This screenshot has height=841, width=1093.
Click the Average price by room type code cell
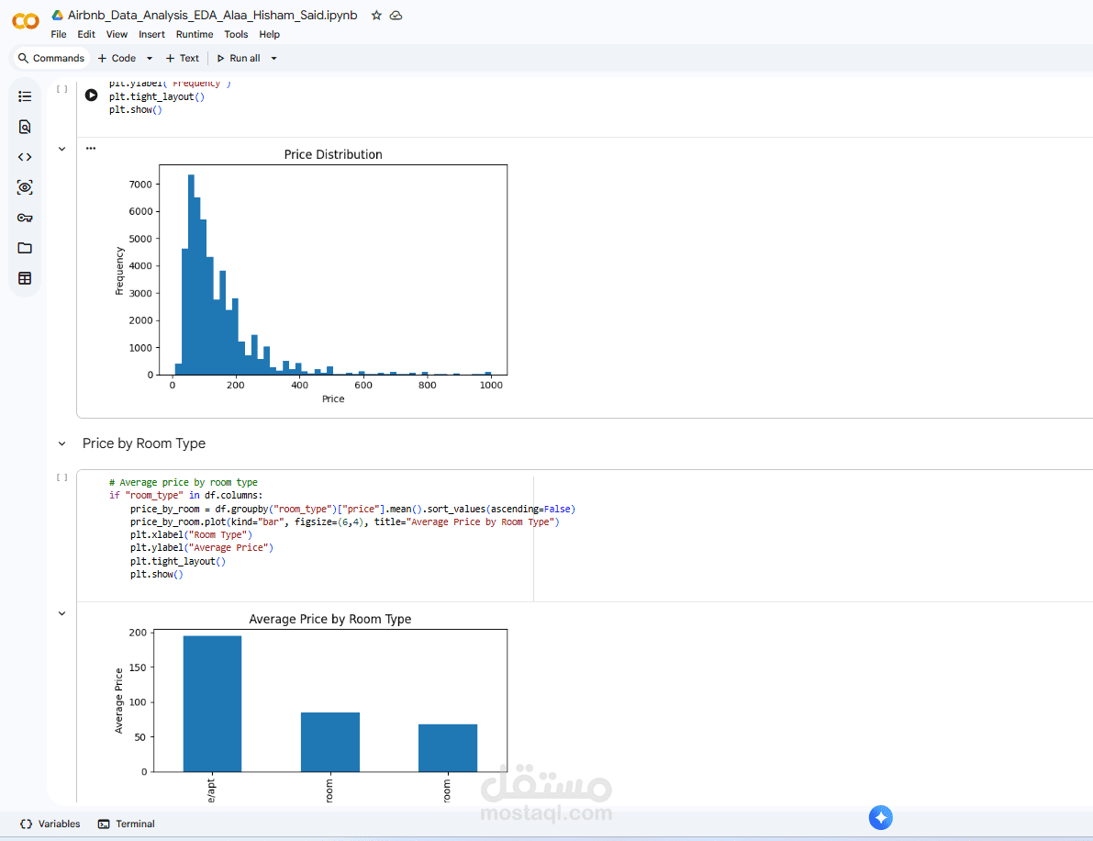click(x=585, y=535)
